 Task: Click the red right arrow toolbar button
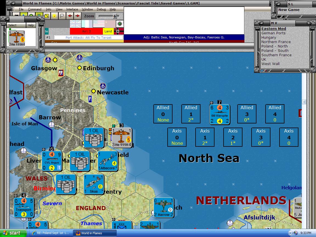click(77, 16)
